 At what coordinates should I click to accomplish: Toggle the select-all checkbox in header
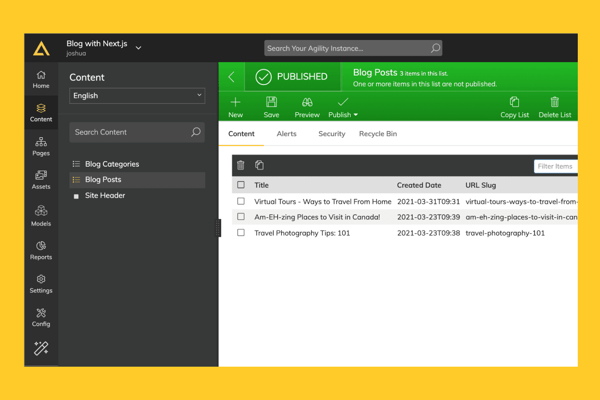(x=241, y=185)
